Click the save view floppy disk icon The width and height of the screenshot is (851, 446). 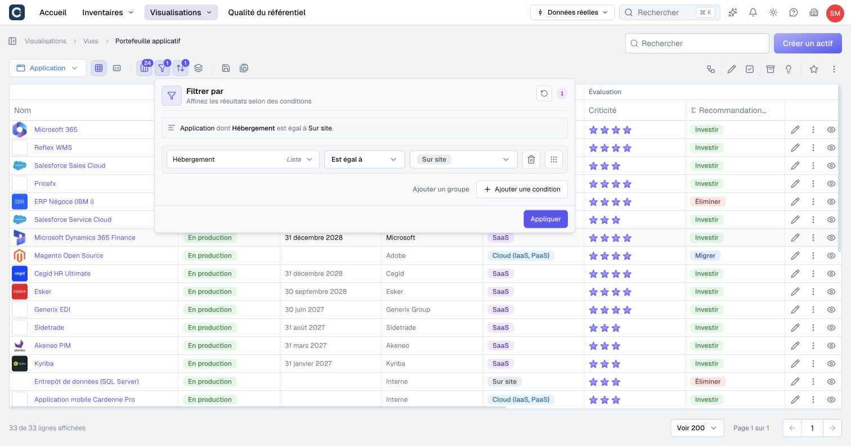coord(226,68)
